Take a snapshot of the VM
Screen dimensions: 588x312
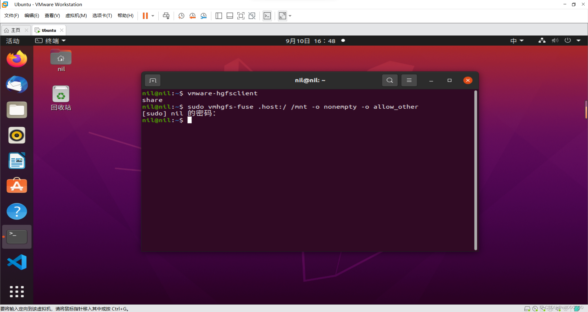(181, 16)
